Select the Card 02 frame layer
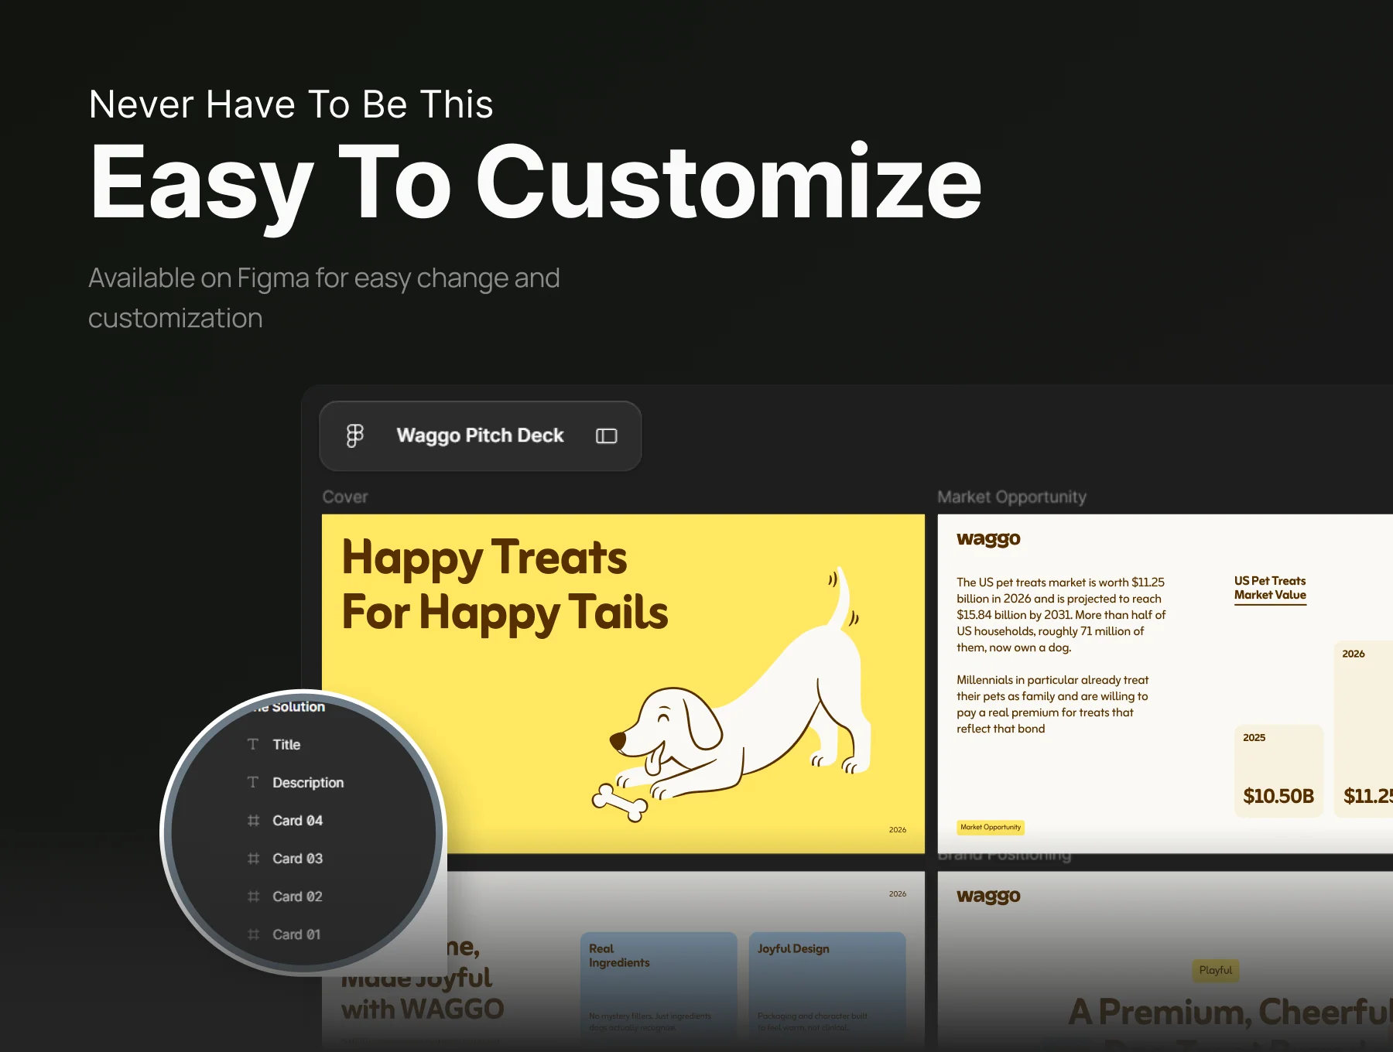 pyautogui.click(x=297, y=897)
